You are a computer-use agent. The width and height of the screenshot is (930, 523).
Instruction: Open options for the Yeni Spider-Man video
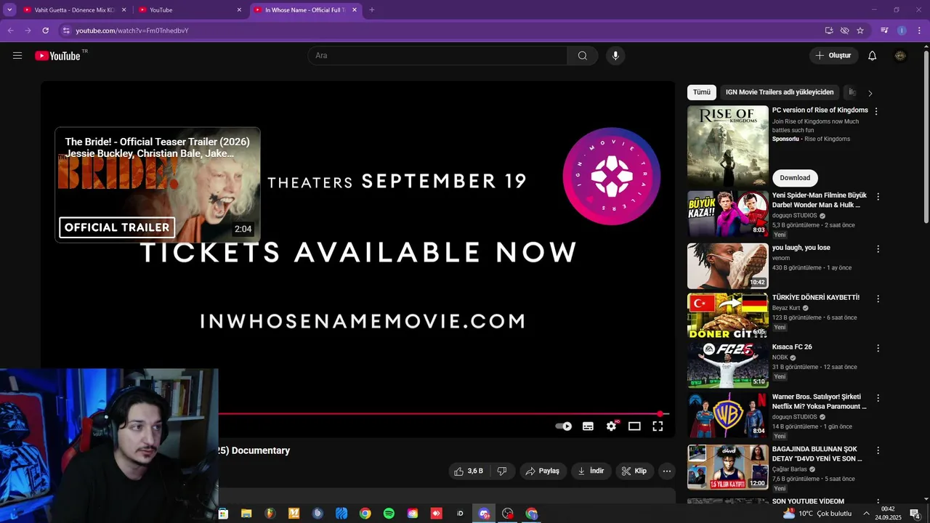coord(878,197)
